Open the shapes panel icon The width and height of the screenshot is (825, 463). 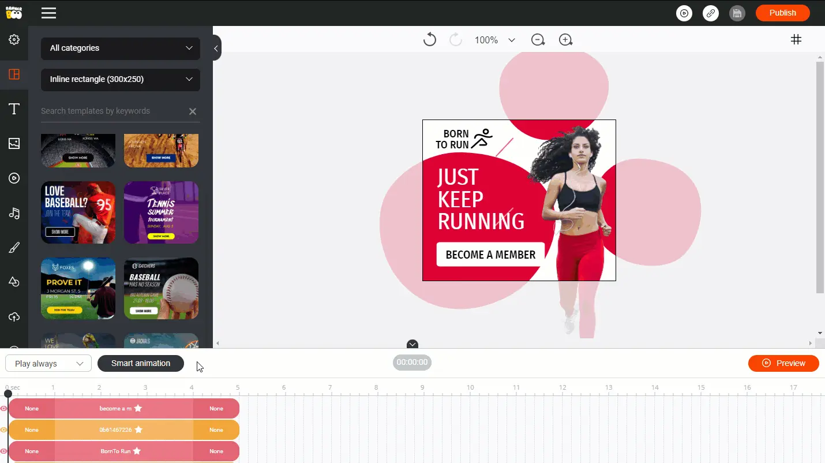click(14, 282)
